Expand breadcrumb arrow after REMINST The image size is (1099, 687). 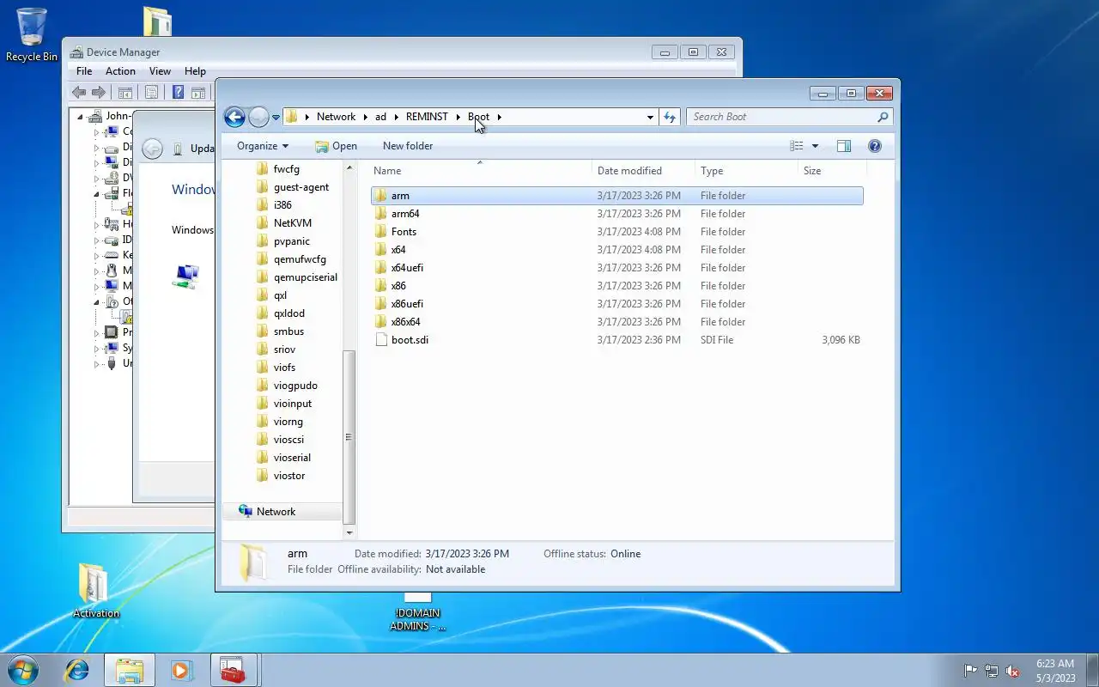[458, 117]
